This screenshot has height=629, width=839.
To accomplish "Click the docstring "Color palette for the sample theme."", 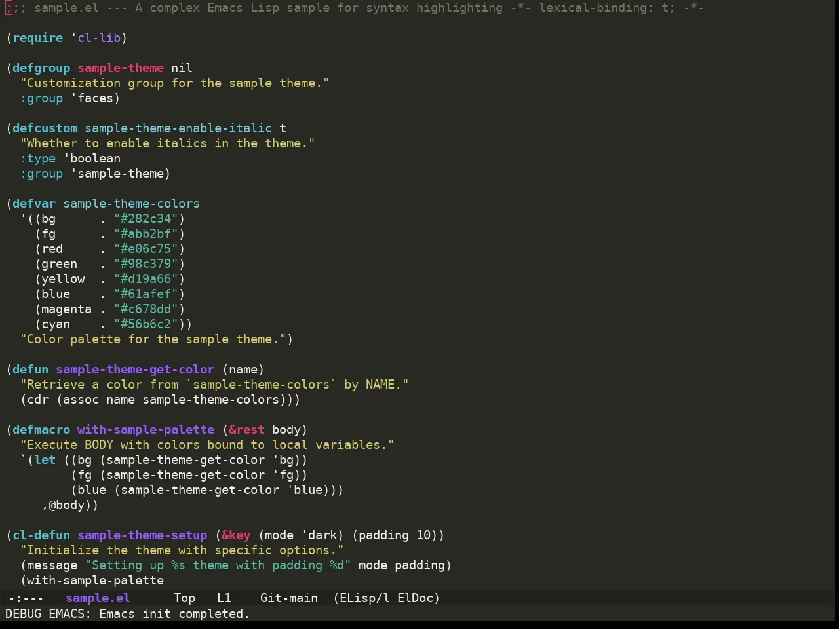I will pos(153,339).
